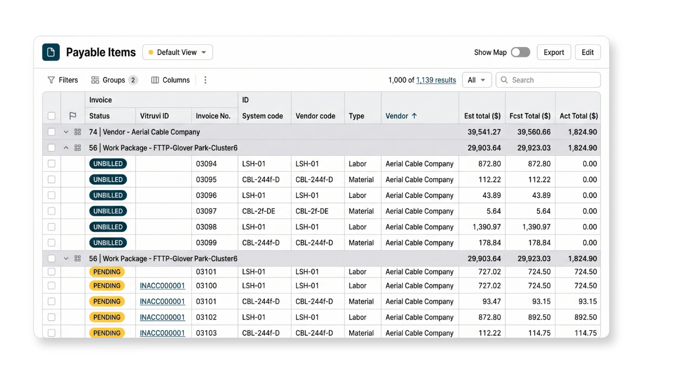The image size is (675, 375).
Task: Click the Est total ($) column header
Action: click(x=482, y=116)
